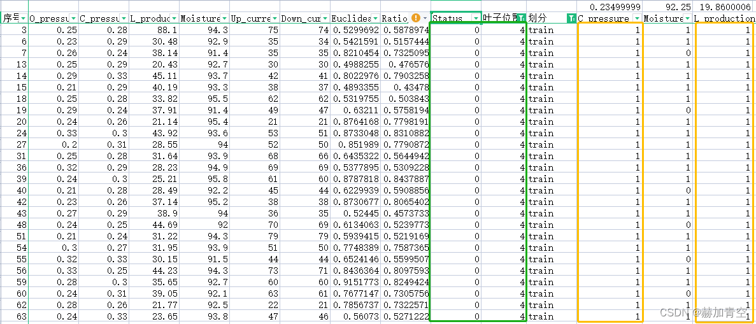Select Moisture cell 95.5
This screenshot has width=756, height=324.
(204, 99)
